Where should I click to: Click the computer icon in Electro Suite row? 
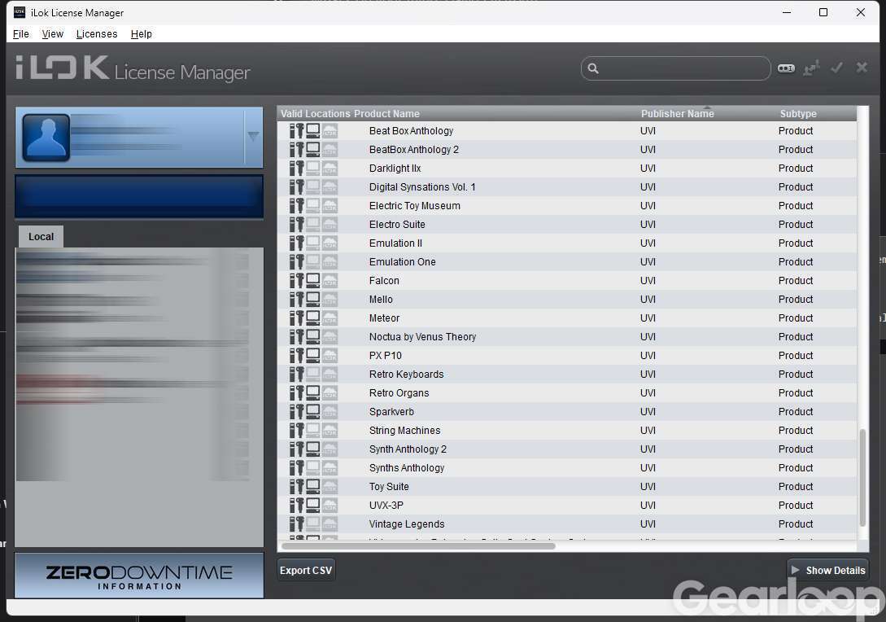tap(313, 225)
